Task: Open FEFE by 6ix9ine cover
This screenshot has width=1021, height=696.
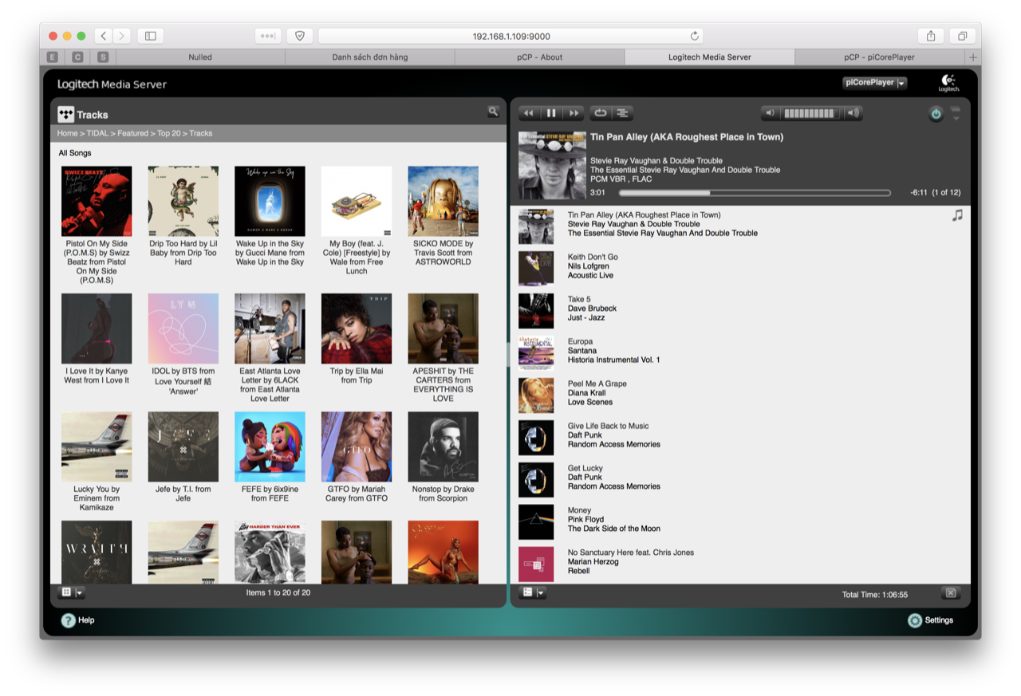Action: [x=270, y=447]
